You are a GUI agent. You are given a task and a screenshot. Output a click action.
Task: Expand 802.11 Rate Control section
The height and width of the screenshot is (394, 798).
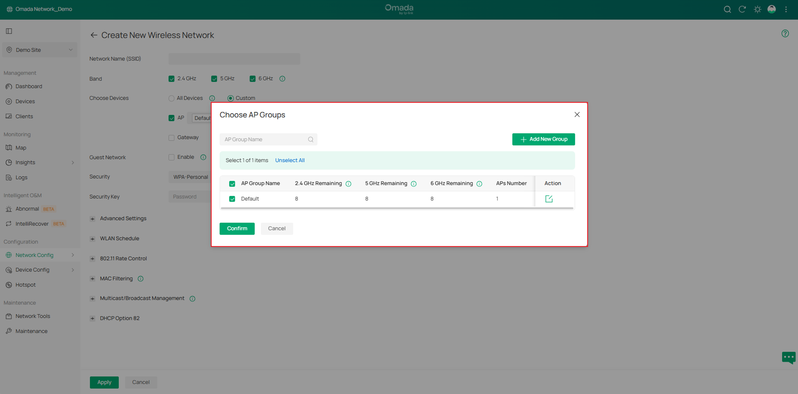pos(92,259)
